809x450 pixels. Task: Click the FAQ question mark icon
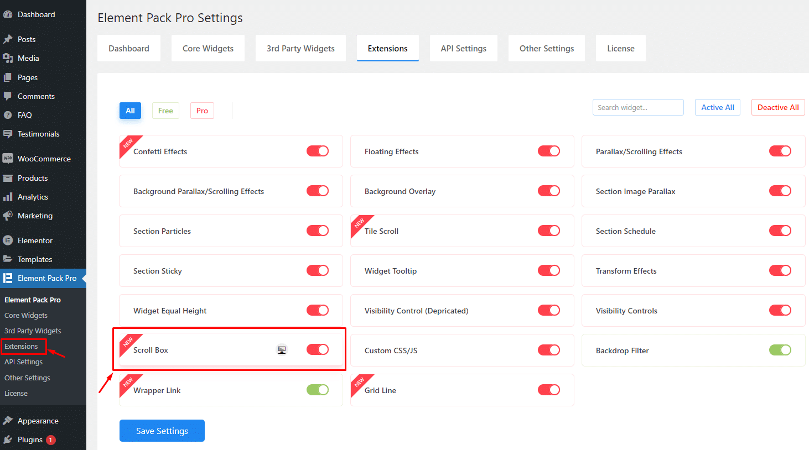point(8,115)
